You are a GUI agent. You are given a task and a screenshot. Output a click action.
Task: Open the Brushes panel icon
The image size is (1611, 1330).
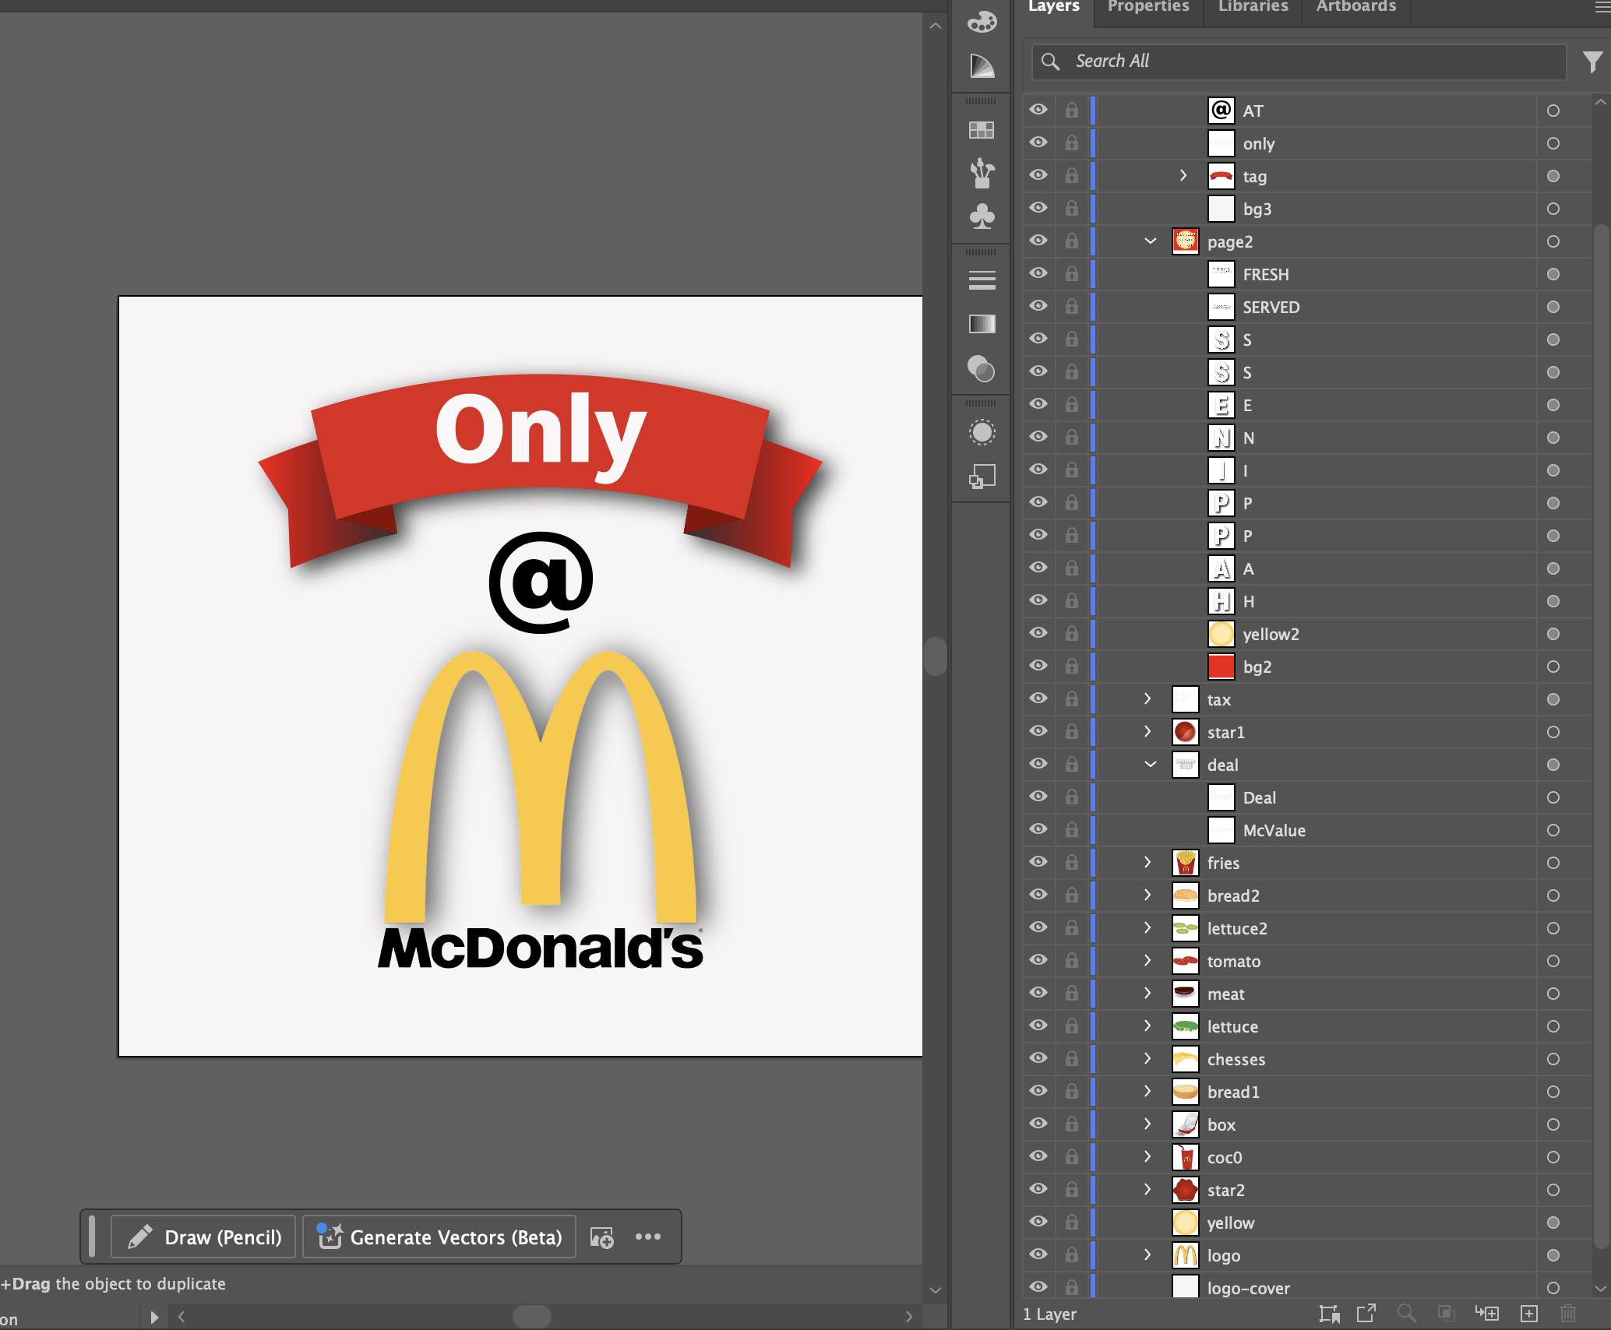pos(982,173)
